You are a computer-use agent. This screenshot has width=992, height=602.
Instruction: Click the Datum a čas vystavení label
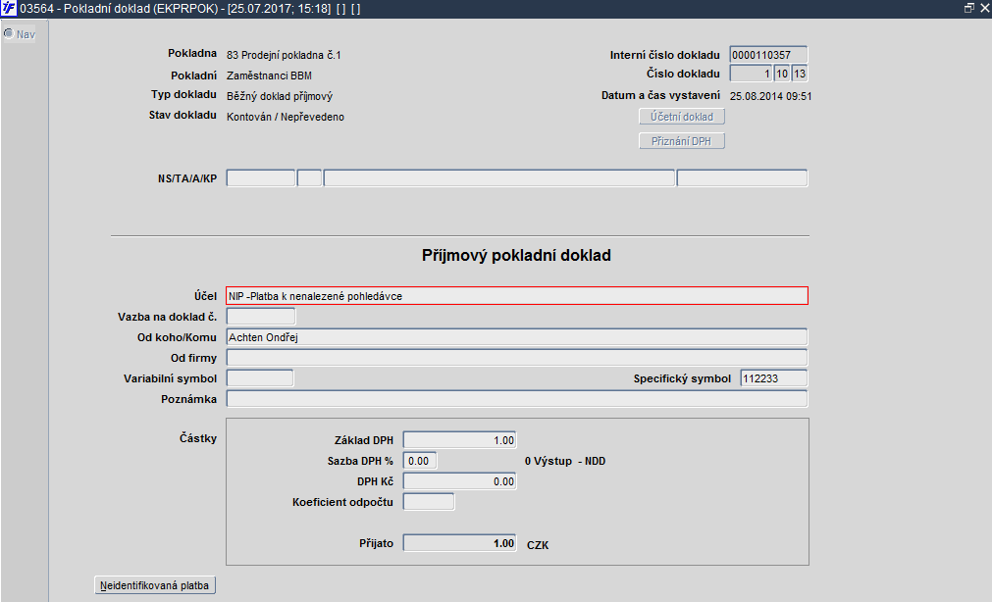660,95
